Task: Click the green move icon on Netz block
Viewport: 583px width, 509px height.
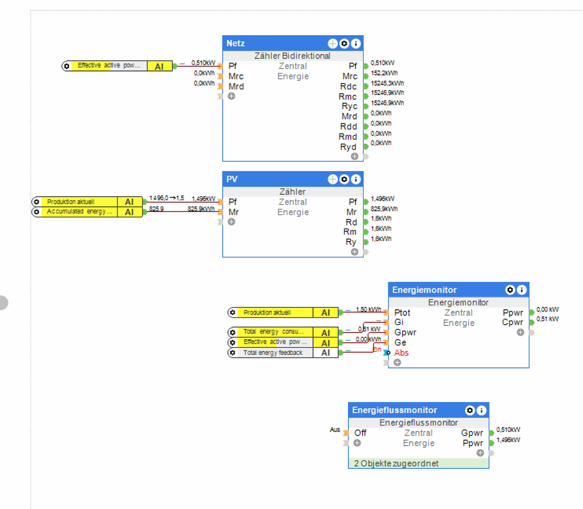Action: point(332,44)
